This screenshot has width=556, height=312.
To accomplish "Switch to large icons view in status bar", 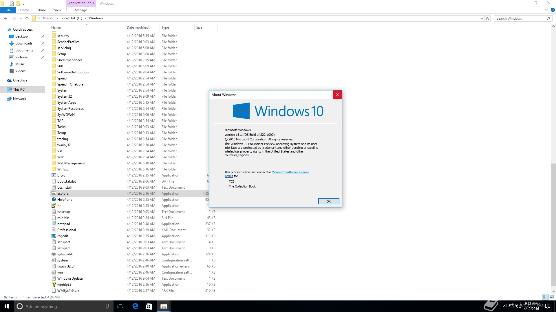I will click(x=552, y=297).
